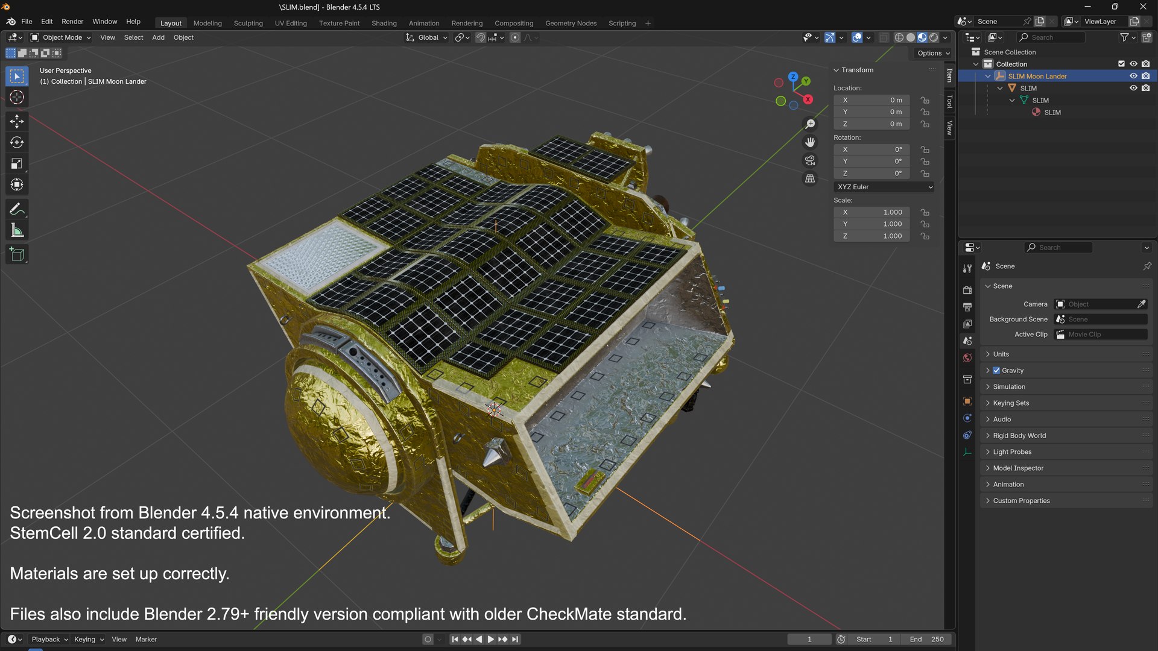
Task: Open the Object properties tab (orange square)
Action: tap(967, 401)
